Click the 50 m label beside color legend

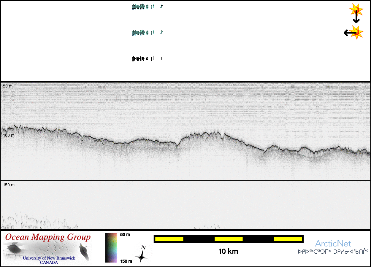(125, 235)
